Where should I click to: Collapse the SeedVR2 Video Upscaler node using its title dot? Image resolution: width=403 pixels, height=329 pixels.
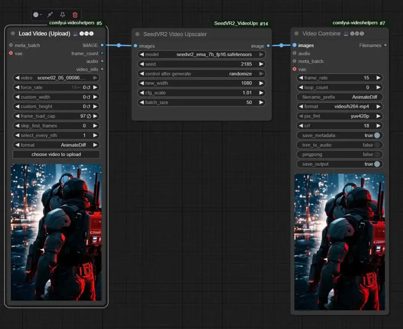click(x=138, y=34)
